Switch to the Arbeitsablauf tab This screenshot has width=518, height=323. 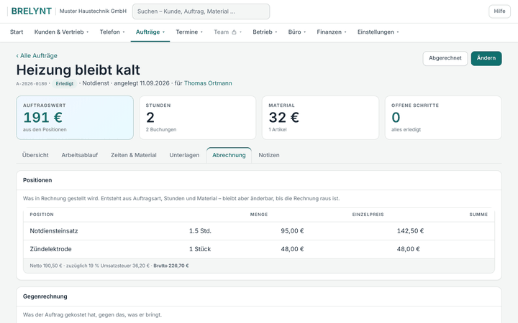point(80,155)
